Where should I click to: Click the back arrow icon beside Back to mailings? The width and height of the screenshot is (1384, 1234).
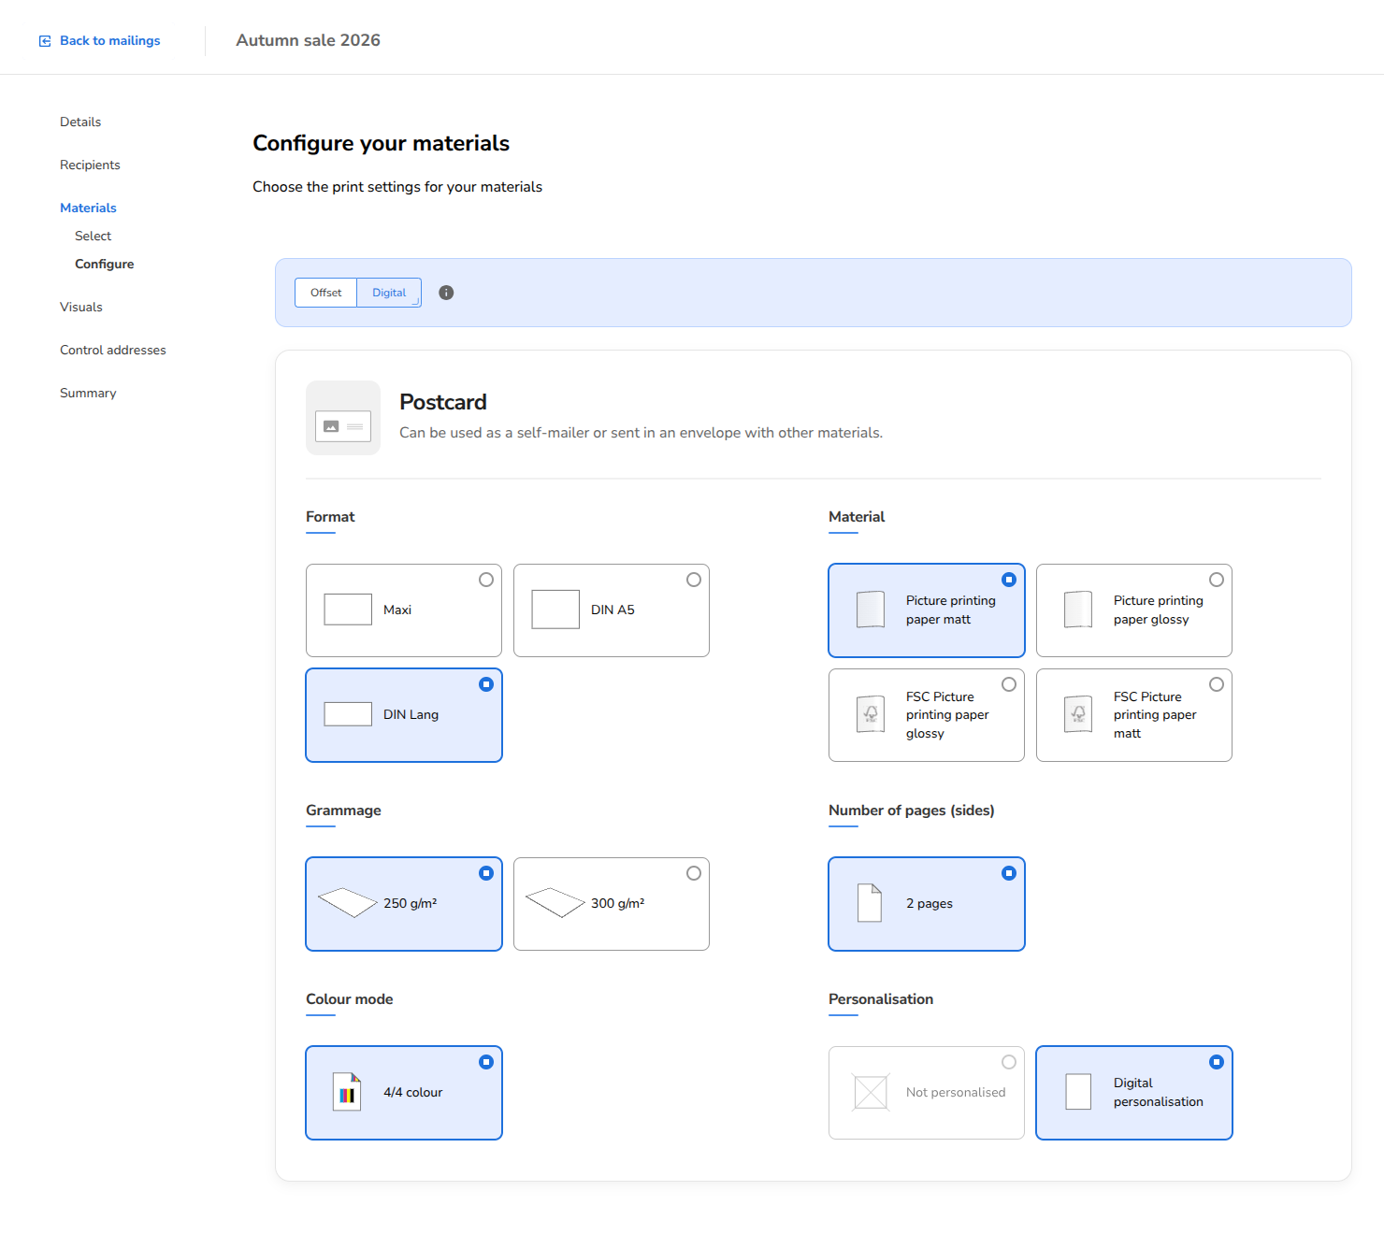[45, 41]
